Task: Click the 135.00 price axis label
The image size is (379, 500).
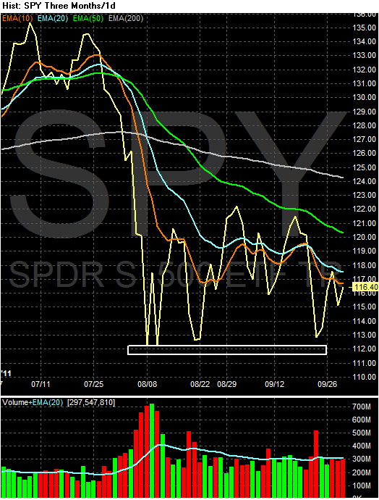Action: point(365,28)
